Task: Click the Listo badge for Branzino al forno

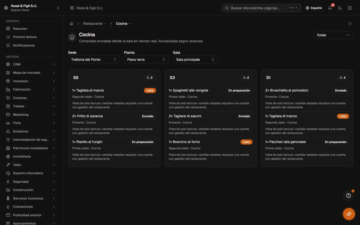Action: click(246, 142)
